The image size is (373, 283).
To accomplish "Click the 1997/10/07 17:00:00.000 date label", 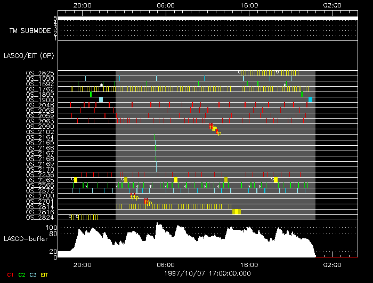I will tap(207, 273).
